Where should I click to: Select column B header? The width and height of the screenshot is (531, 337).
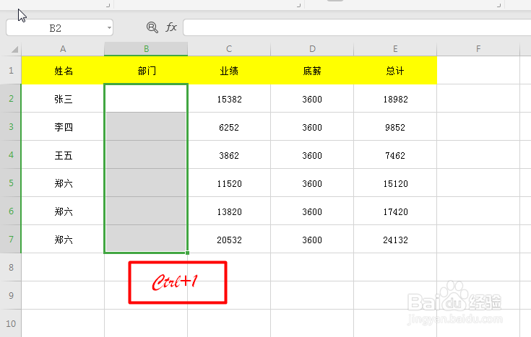pos(146,49)
